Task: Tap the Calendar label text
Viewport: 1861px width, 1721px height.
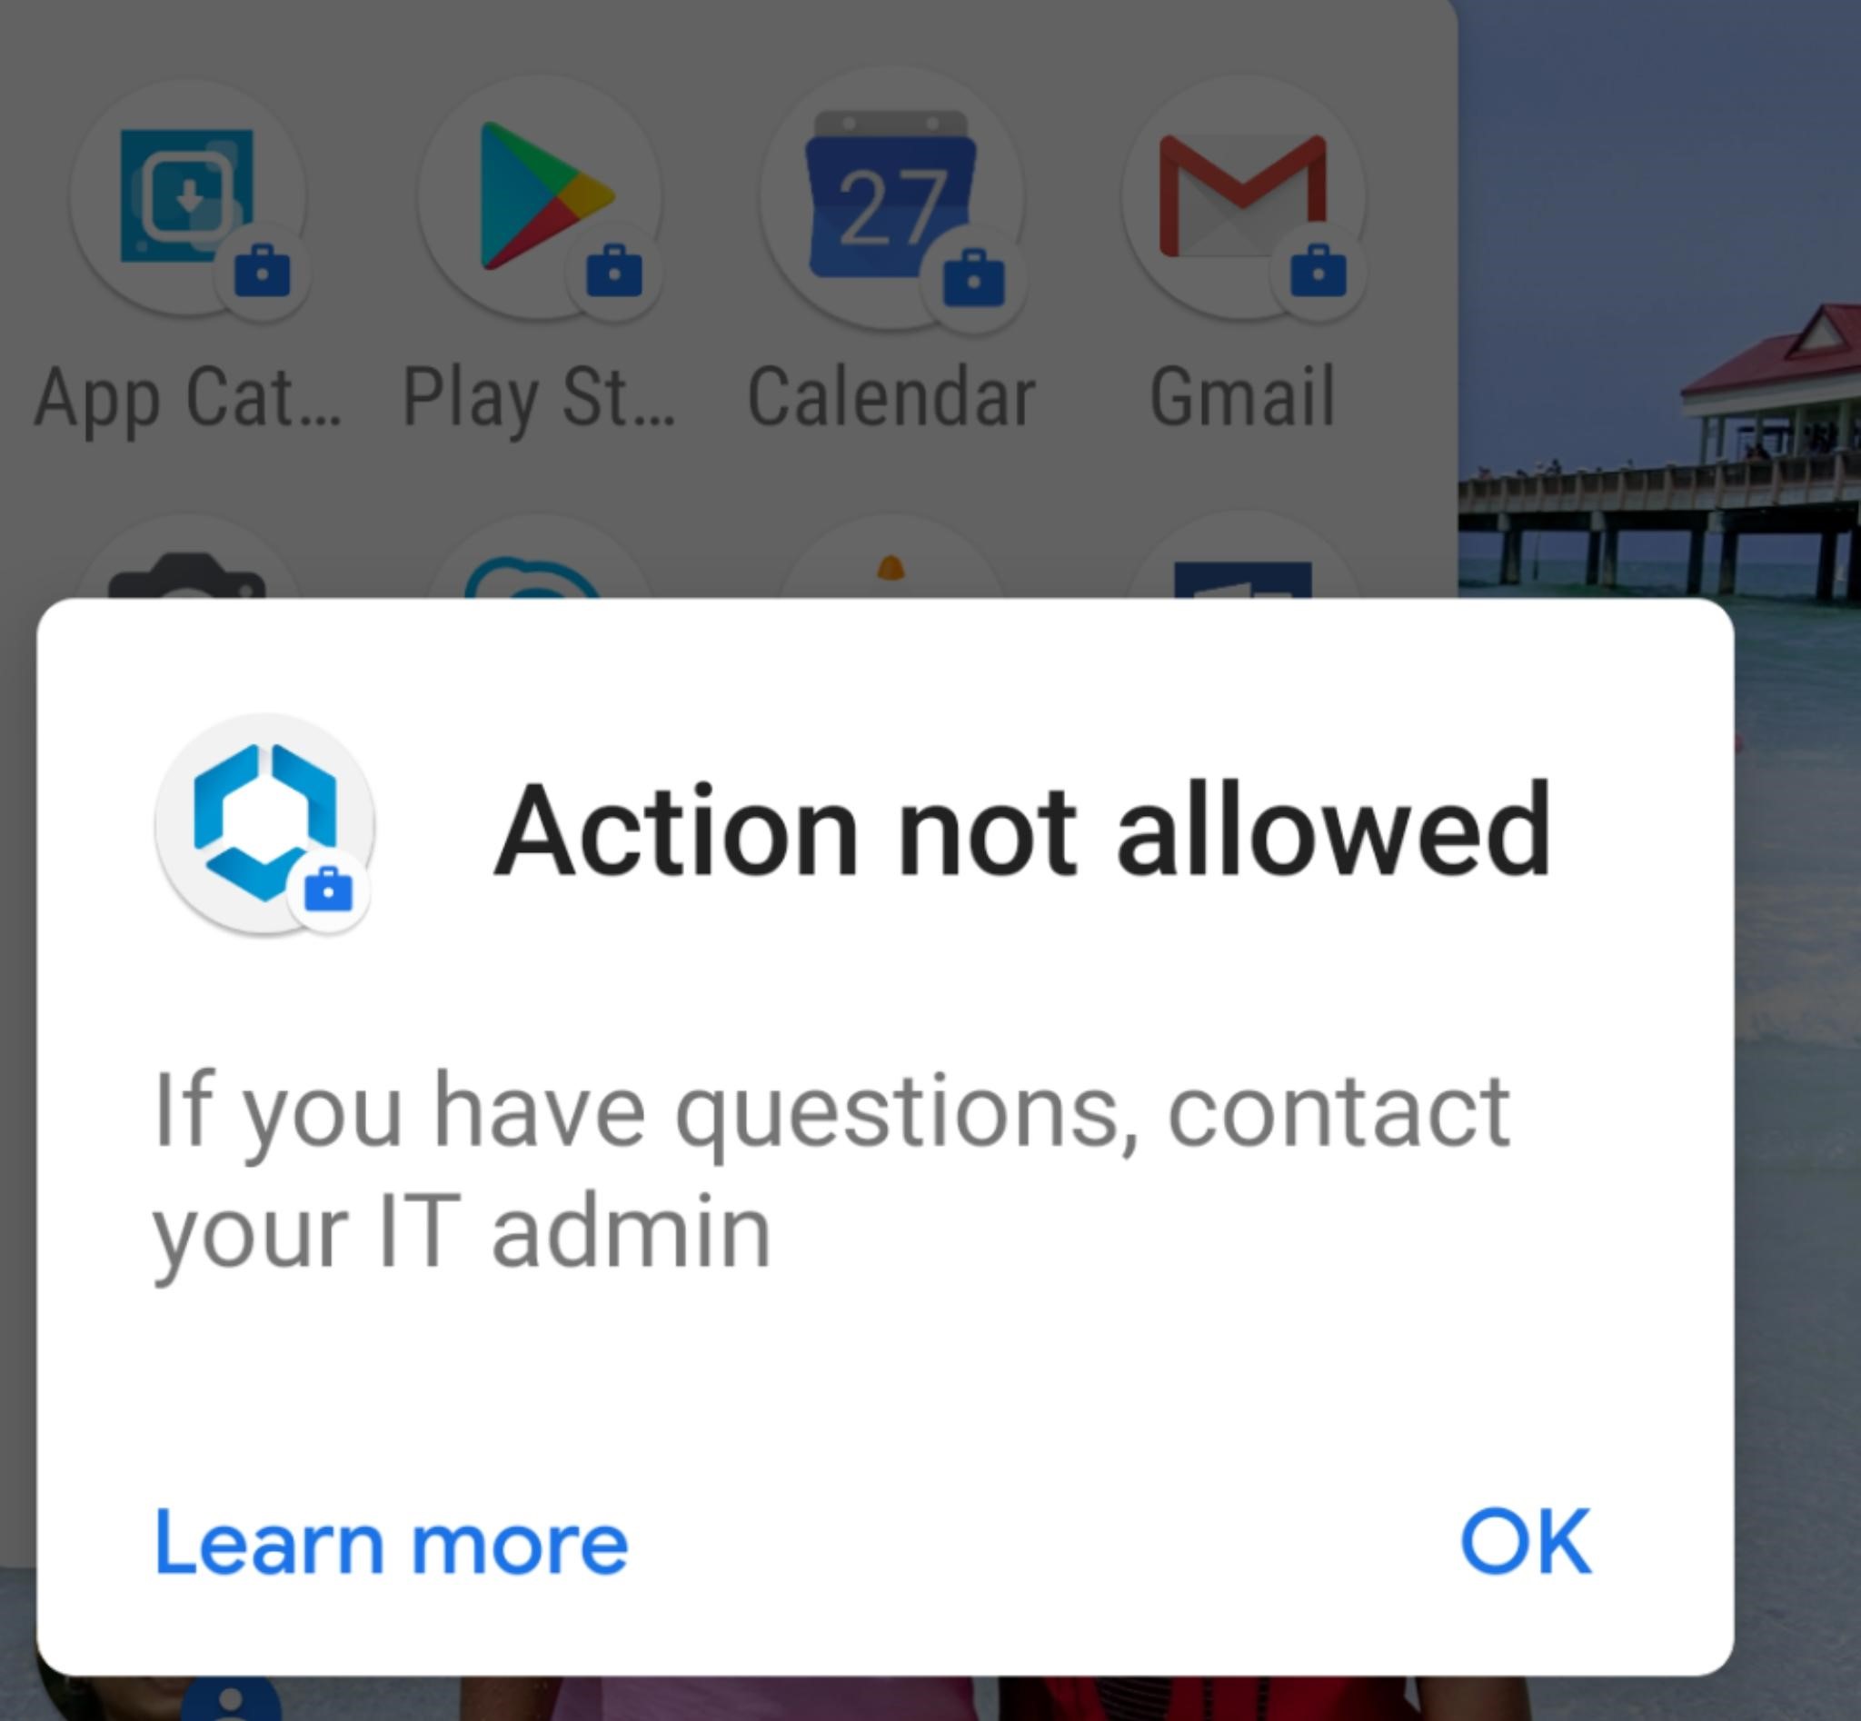Action: click(x=891, y=398)
